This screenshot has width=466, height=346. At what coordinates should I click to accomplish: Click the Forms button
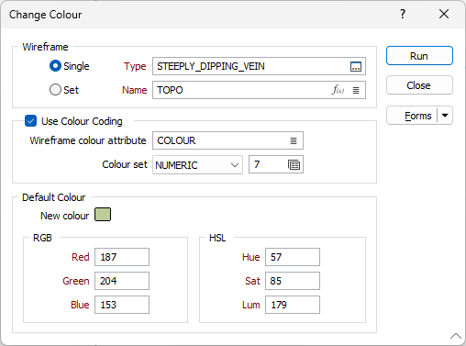pyautogui.click(x=412, y=116)
